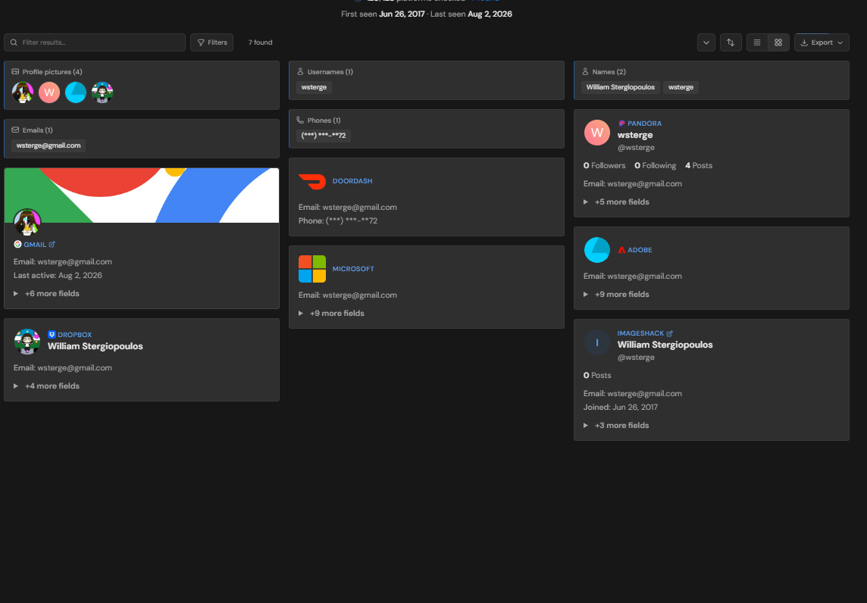Click the Emails envelope icon
This screenshot has width=867, height=603.
pos(15,130)
